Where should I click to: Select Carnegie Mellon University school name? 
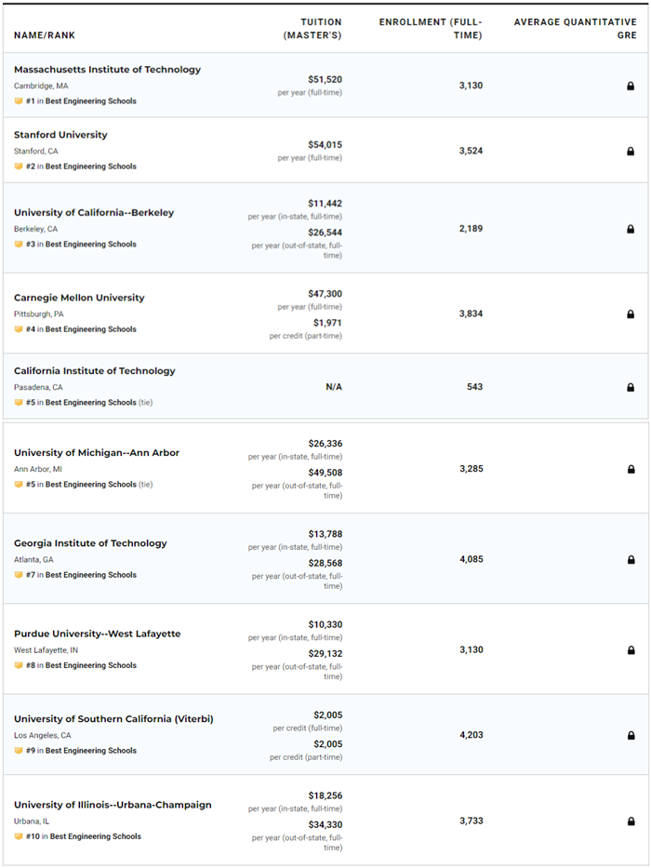pyautogui.click(x=79, y=298)
